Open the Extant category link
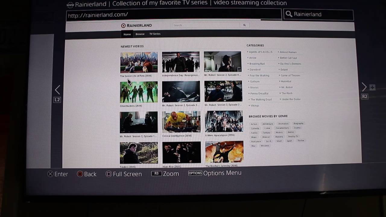This screenshot has width=386, height=217. coord(284,70)
